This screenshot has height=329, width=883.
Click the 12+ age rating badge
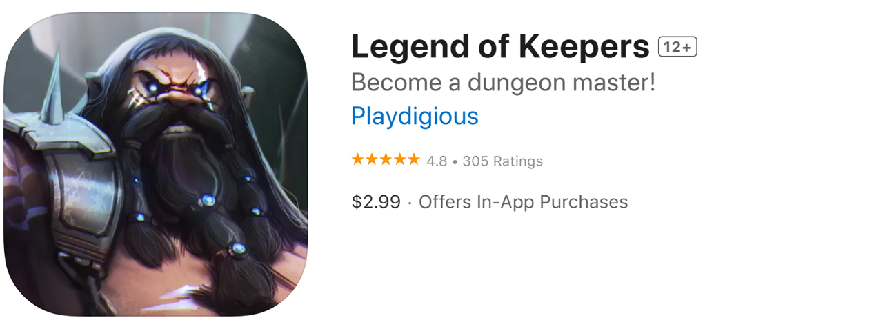677,47
